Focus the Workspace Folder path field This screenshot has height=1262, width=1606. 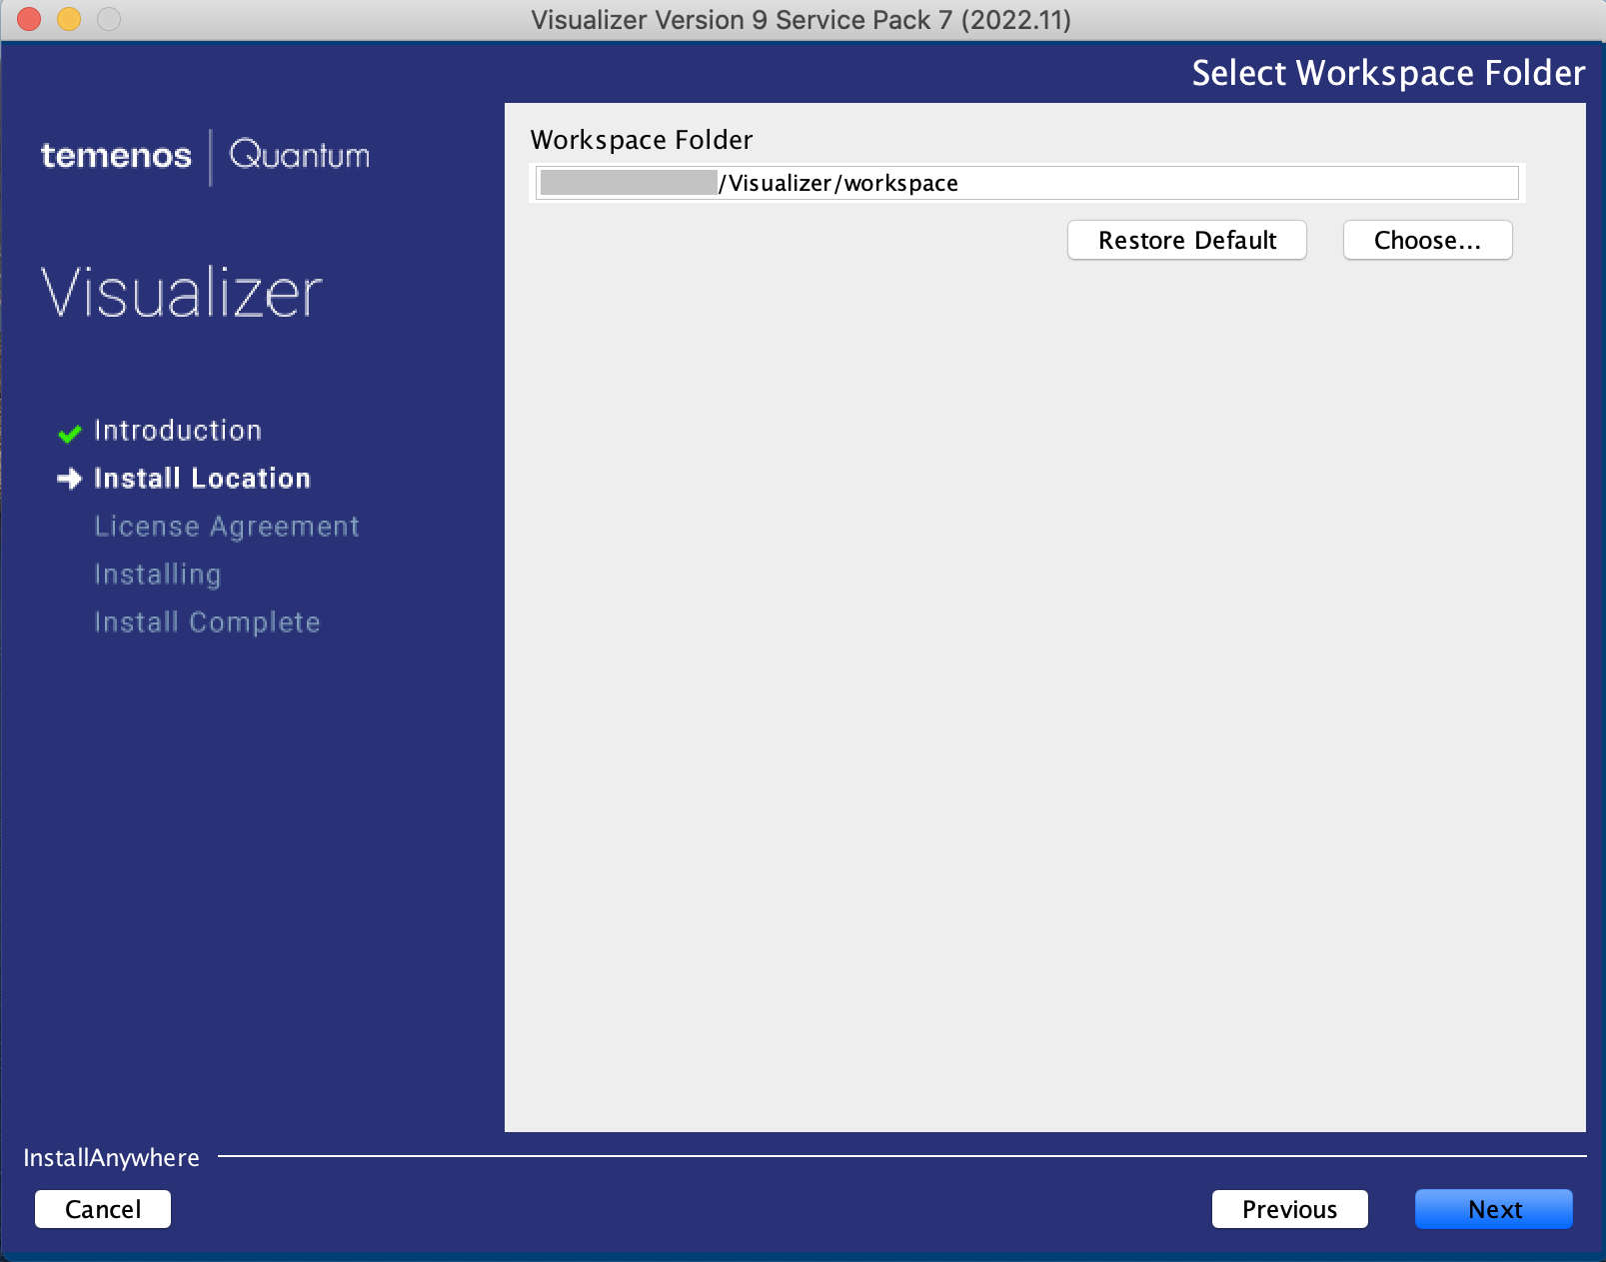point(1026,183)
